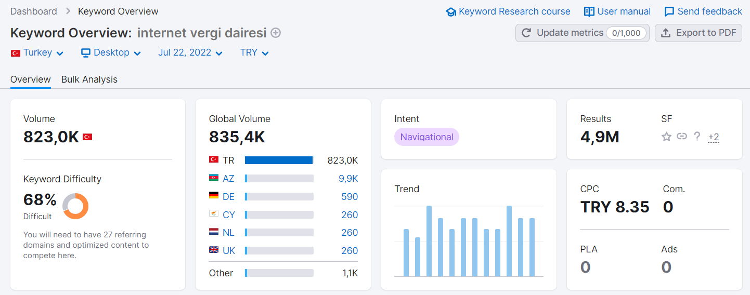Click the Other volume bar
This screenshot has width=750, height=295.
[279, 273]
